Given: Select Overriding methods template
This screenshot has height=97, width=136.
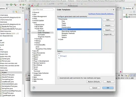Looking at the screenshot, I should 69,31.
